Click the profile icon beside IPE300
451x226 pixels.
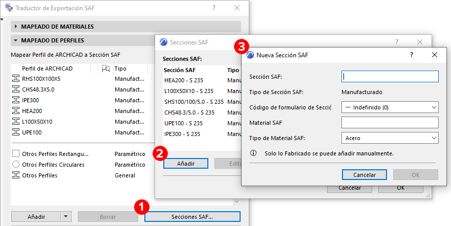pyautogui.click(x=15, y=100)
